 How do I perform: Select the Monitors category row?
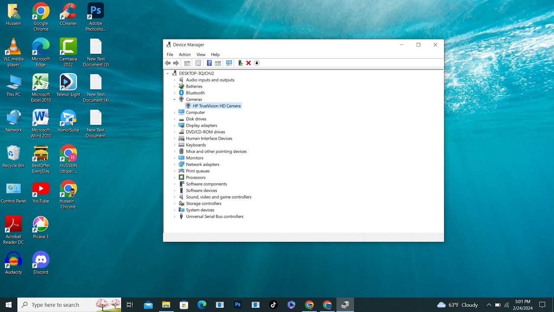click(x=191, y=158)
